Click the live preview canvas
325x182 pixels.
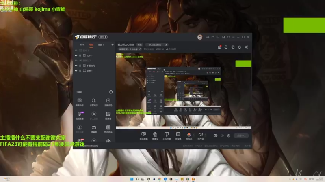click(184, 91)
